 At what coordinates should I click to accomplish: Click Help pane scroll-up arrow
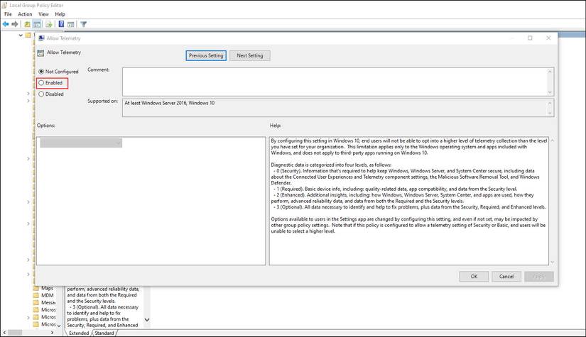553,140
